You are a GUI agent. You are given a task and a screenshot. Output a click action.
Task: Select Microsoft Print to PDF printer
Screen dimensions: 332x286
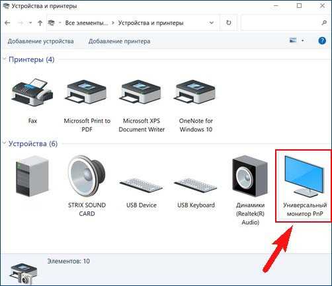point(87,92)
